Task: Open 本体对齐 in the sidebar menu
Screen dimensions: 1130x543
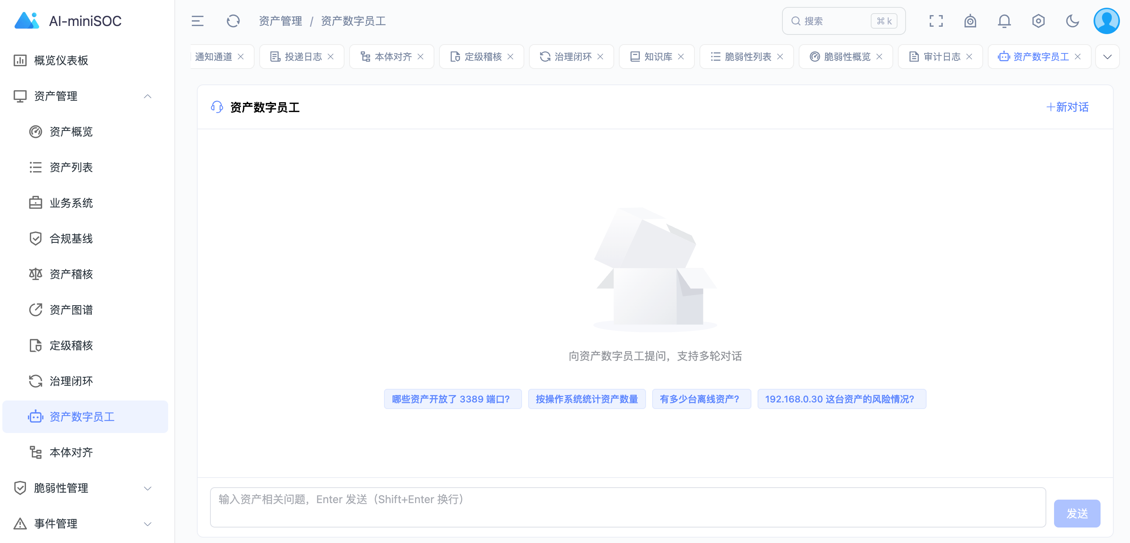Action: pyautogui.click(x=86, y=452)
